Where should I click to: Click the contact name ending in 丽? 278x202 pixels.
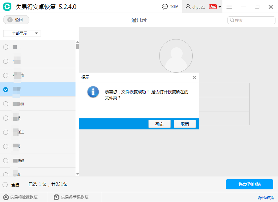click(18, 104)
